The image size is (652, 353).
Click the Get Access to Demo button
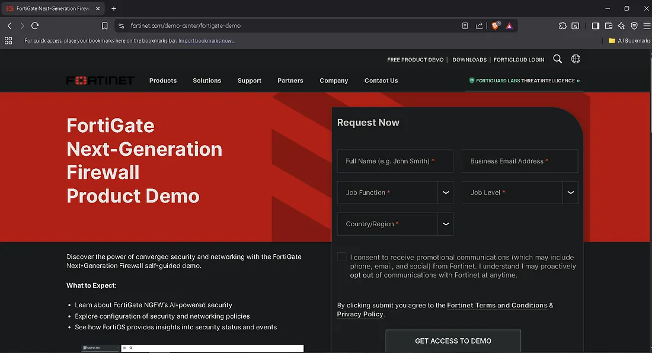pos(453,341)
